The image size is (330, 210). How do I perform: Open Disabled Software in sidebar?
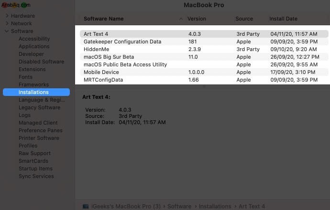(42, 62)
